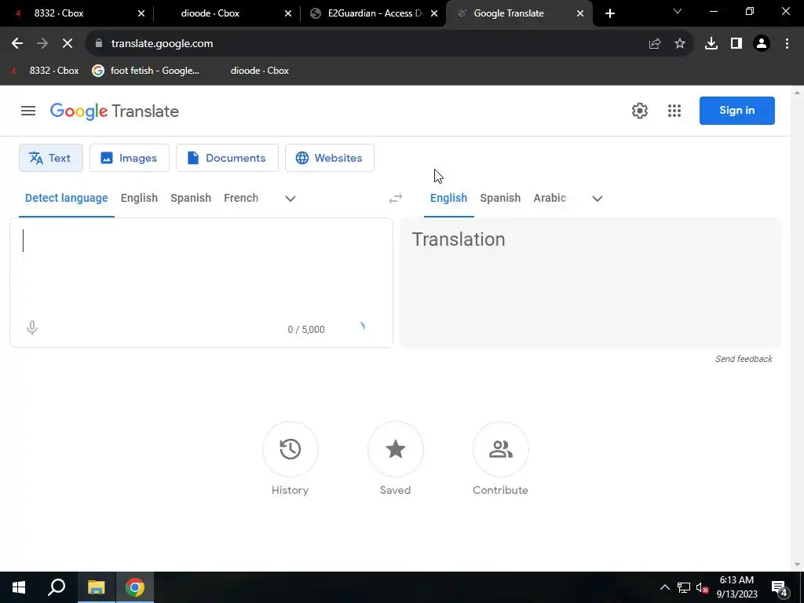Open translation History
The image size is (804, 603).
tap(291, 449)
